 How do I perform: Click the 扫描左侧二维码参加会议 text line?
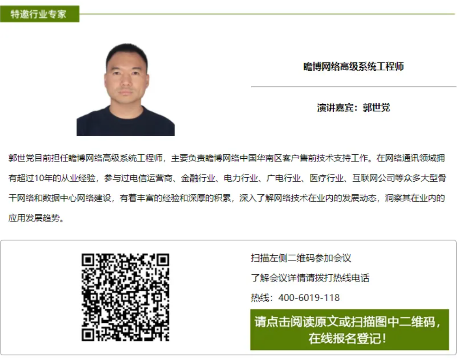click(x=301, y=258)
